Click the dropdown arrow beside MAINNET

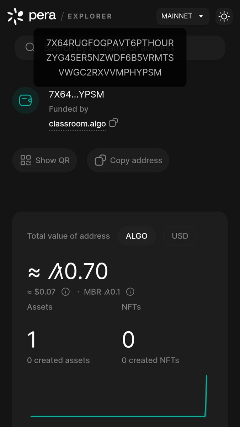[201, 16]
